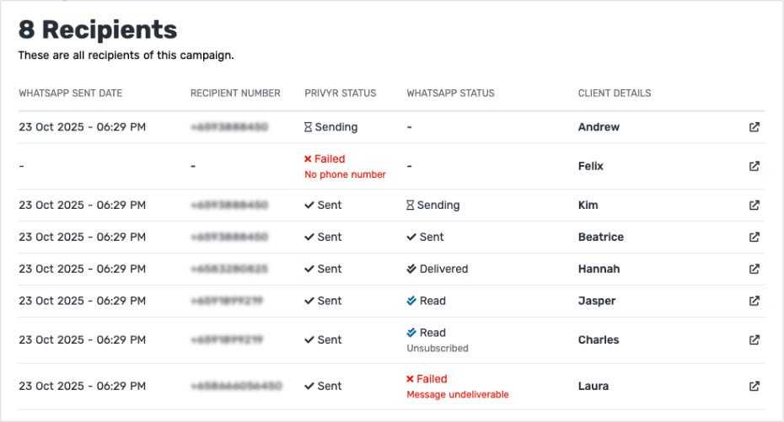This screenshot has width=784, height=422.
Task: Open Hannah's client details external link icon
Action: click(x=754, y=269)
